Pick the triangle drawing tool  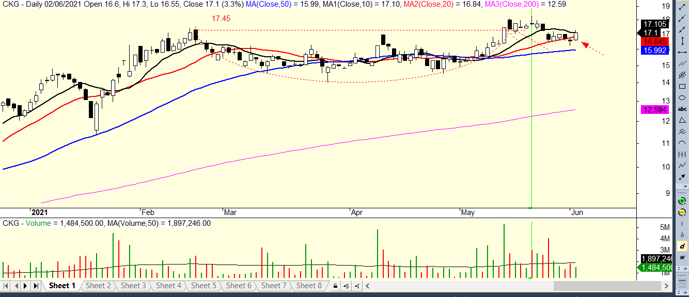682,120
